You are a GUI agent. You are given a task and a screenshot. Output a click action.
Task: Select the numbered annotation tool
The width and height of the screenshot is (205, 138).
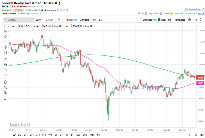click(5, 47)
